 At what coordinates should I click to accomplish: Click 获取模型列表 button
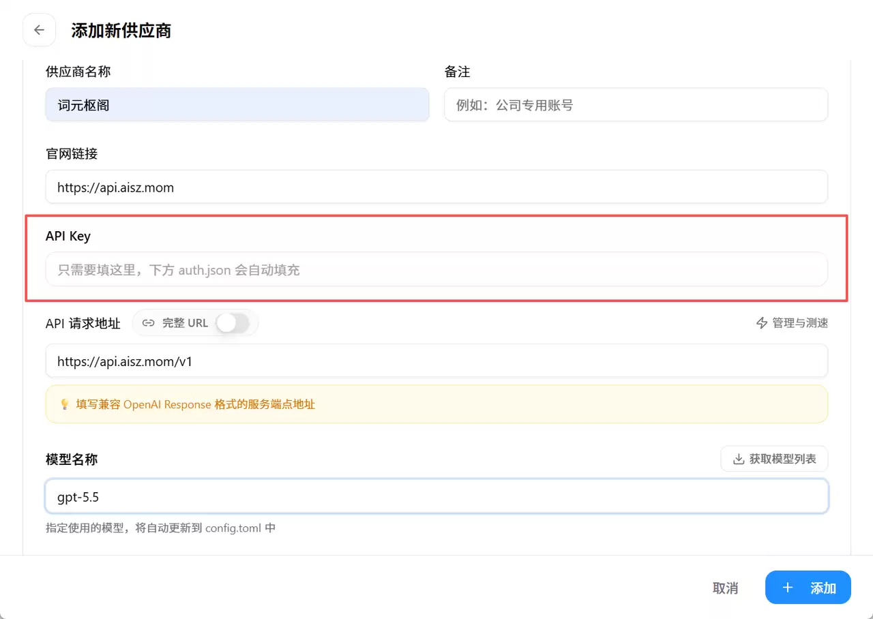[774, 459]
